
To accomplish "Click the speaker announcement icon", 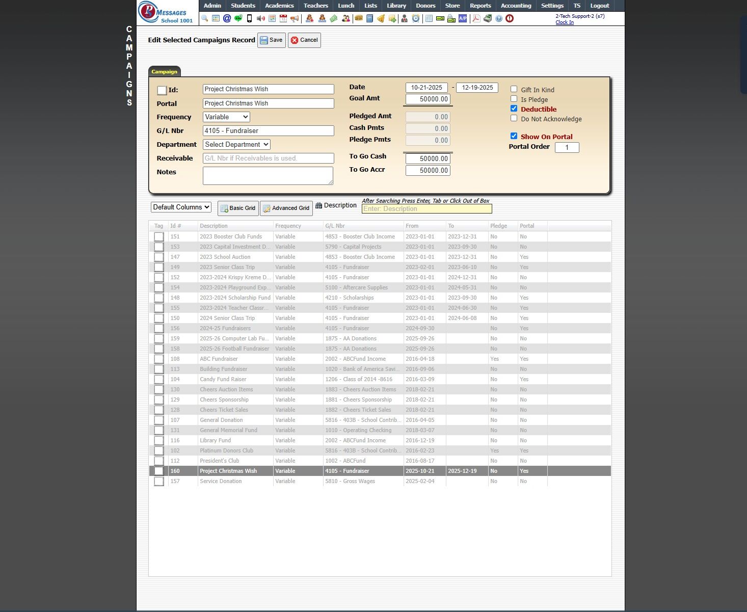I will (x=260, y=18).
